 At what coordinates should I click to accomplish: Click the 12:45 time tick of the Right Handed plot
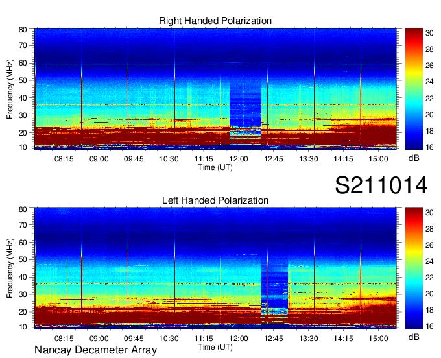[274, 159]
